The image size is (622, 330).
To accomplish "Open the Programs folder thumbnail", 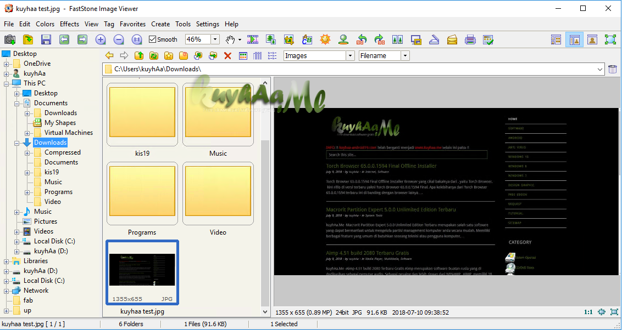I will coord(142,194).
